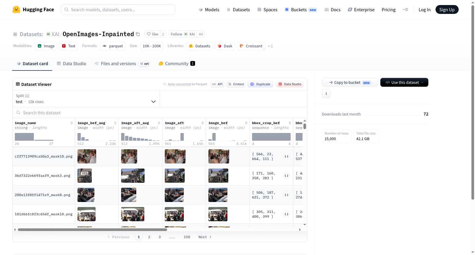Jump to page 150 of the dataset
The image size is (475, 255).
tap(187, 237)
